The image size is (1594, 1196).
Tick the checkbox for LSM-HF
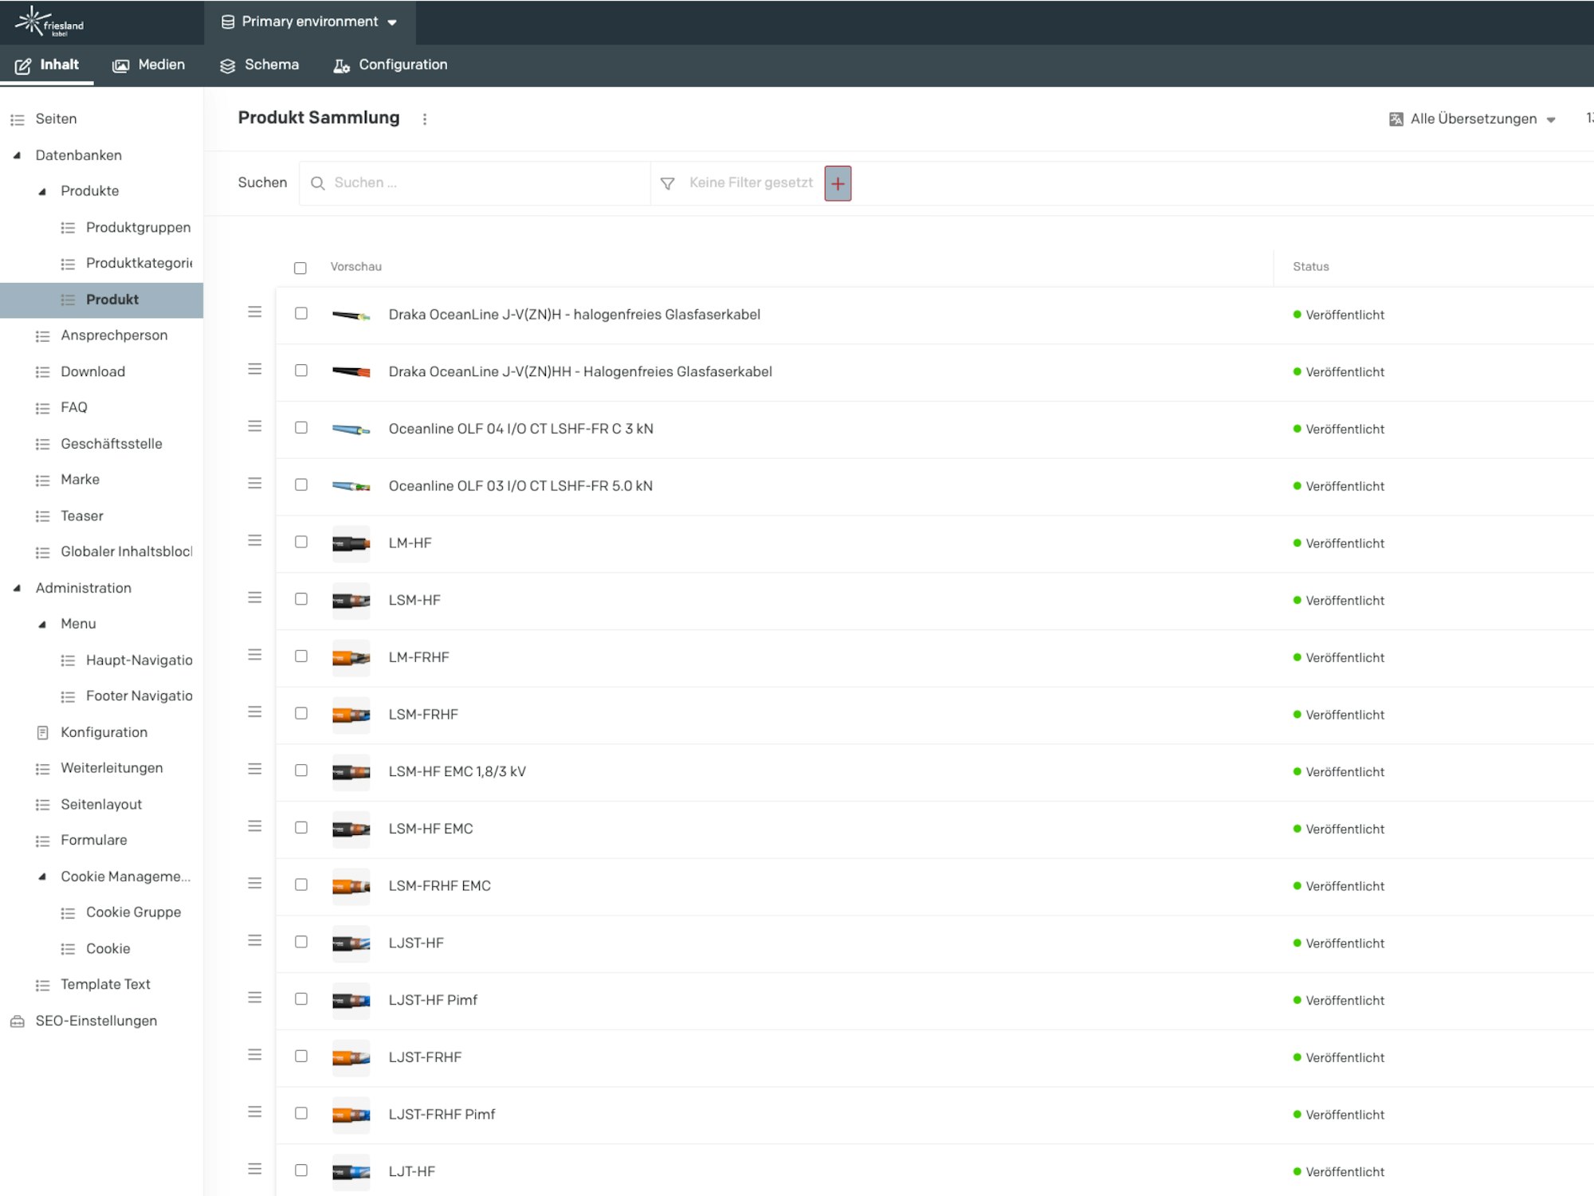tap(301, 599)
